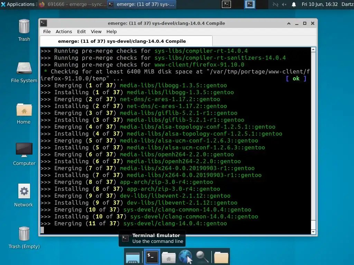Select the emerge clang Compile terminal tab
The width and height of the screenshot is (354, 265).
(126, 41)
